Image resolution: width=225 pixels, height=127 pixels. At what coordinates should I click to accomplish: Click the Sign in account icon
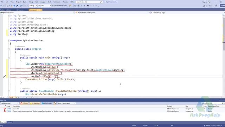(209, 2)
